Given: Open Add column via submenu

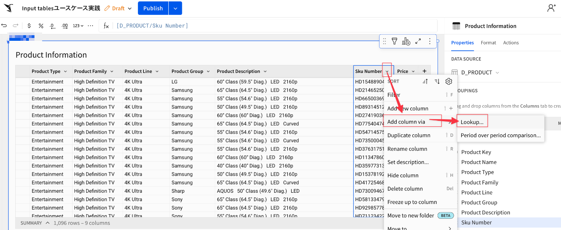Looking at the screenshot, I should tap(420, 122).
